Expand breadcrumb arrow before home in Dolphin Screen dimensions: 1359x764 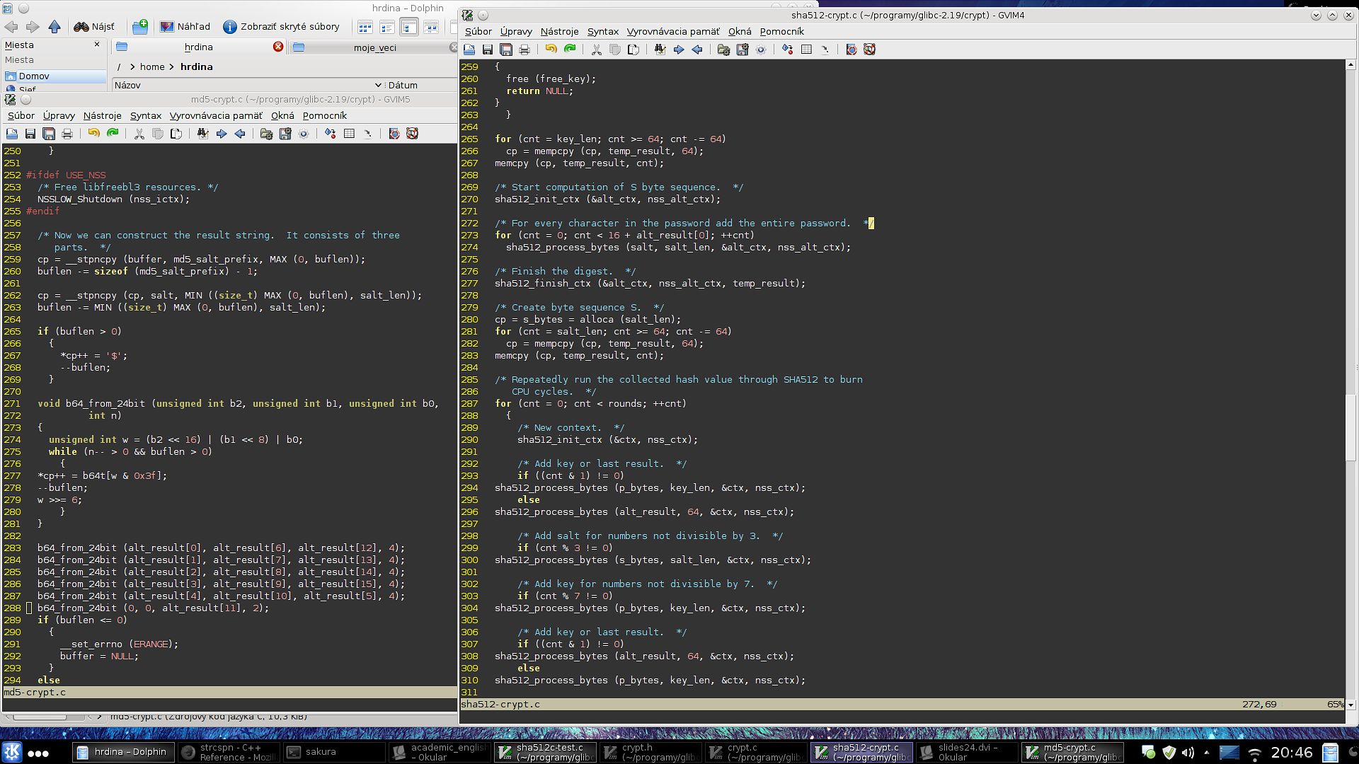click(x=132, y=67)
